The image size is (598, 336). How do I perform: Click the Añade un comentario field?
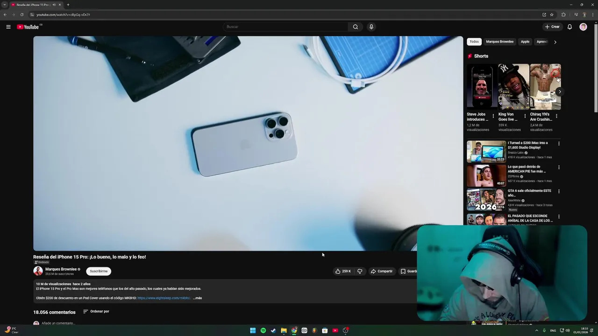pyautogui.click(x=58, y=323)
